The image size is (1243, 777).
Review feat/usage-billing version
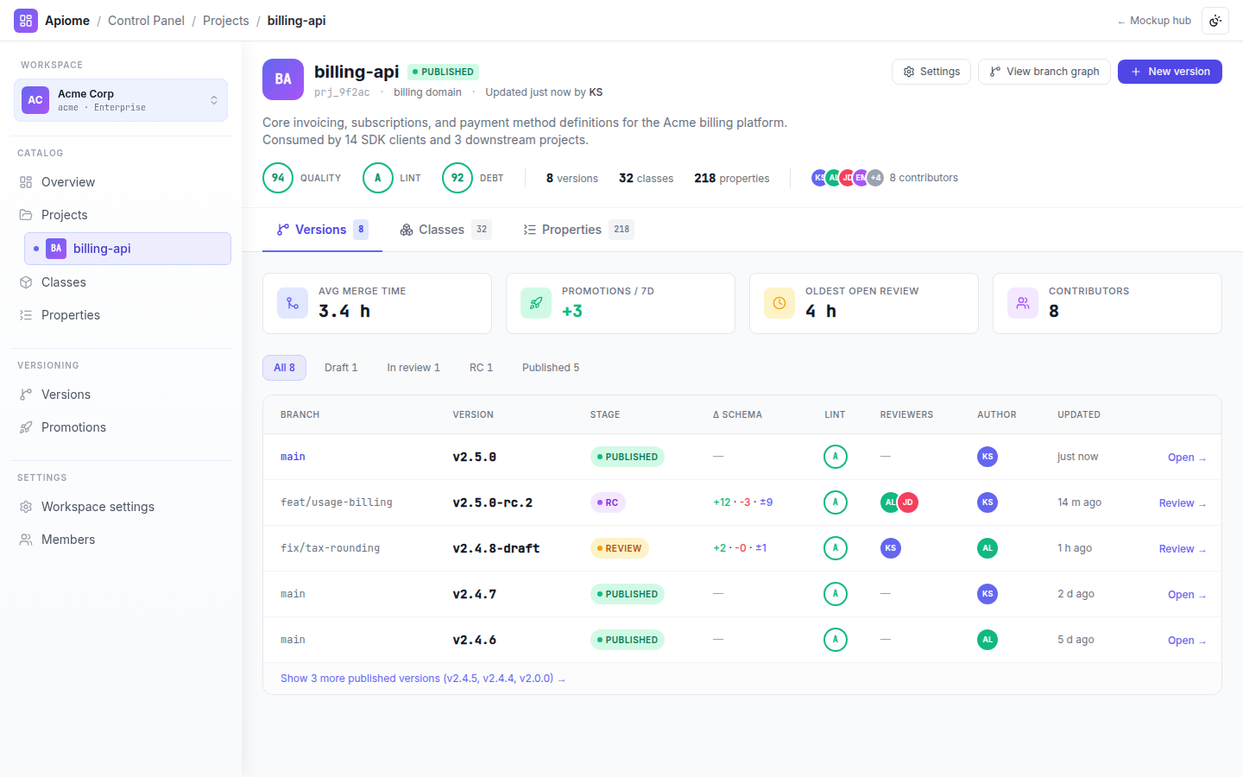point(1183,503)
